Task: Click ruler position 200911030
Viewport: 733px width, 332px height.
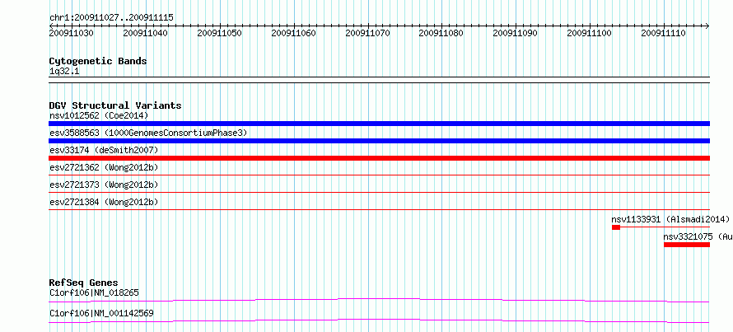Action: (72, 33)
